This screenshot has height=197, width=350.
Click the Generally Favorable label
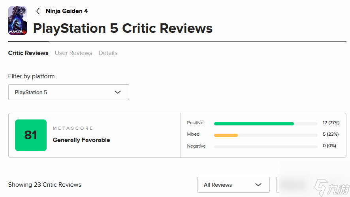[81, 140]
